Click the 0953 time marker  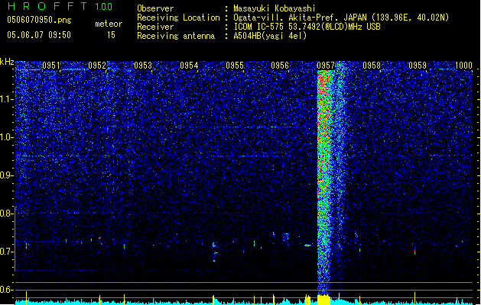click(143, 66)
